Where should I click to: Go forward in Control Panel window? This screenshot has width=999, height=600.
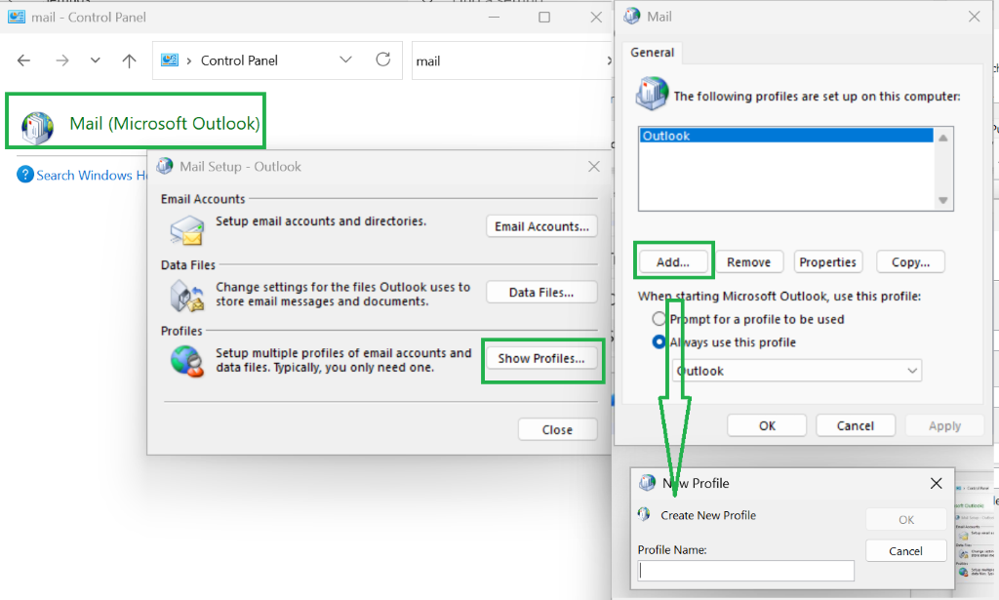click(61, 60)
